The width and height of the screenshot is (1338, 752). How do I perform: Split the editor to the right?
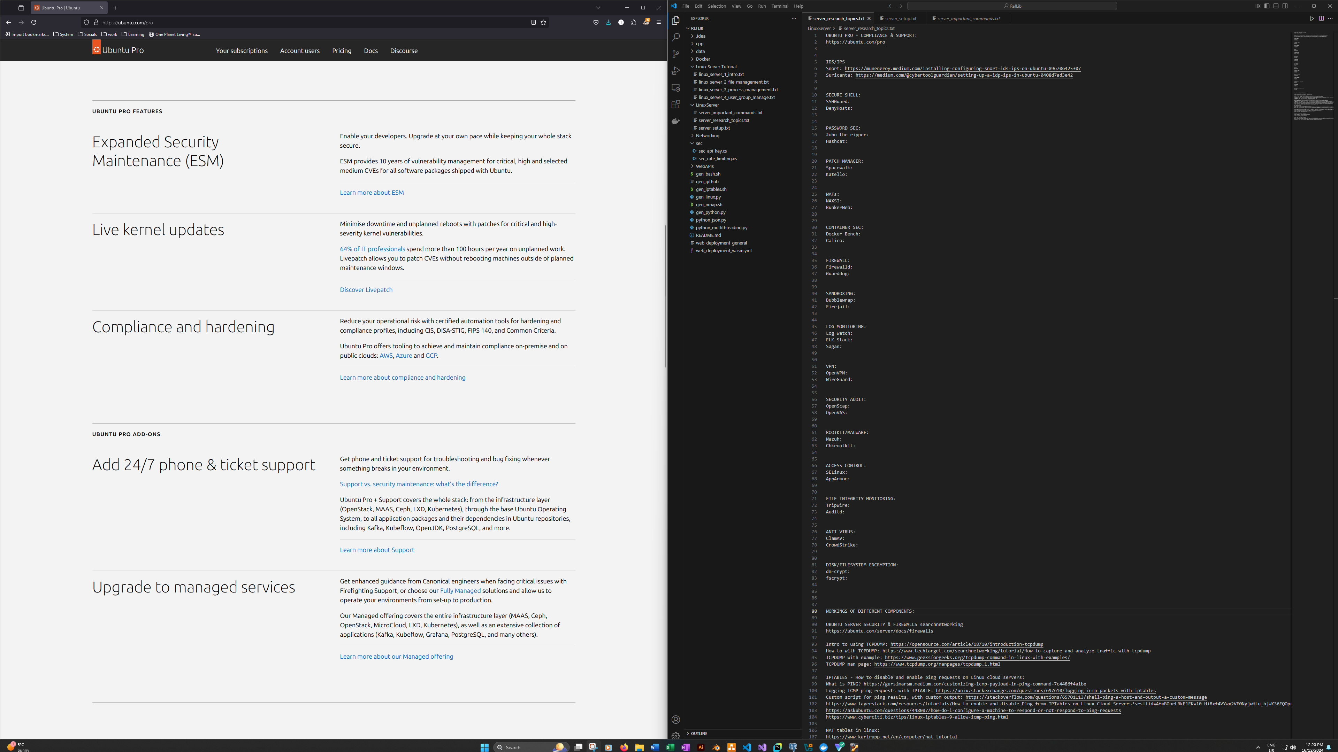click(1321, 19)
